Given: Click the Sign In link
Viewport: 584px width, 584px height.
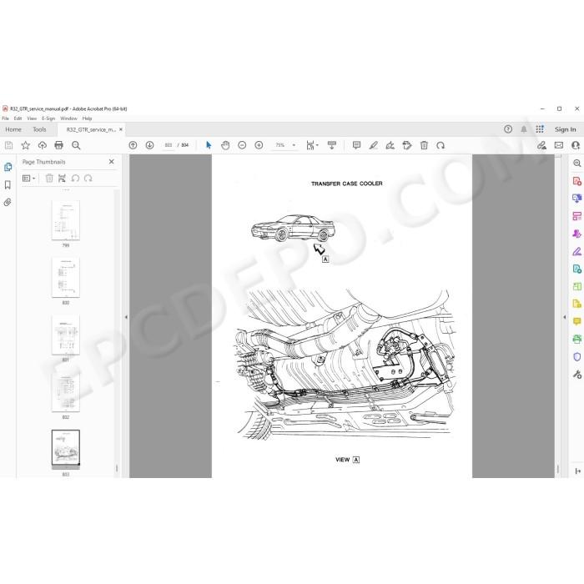Looking at the screenshot, I should 565,129.
